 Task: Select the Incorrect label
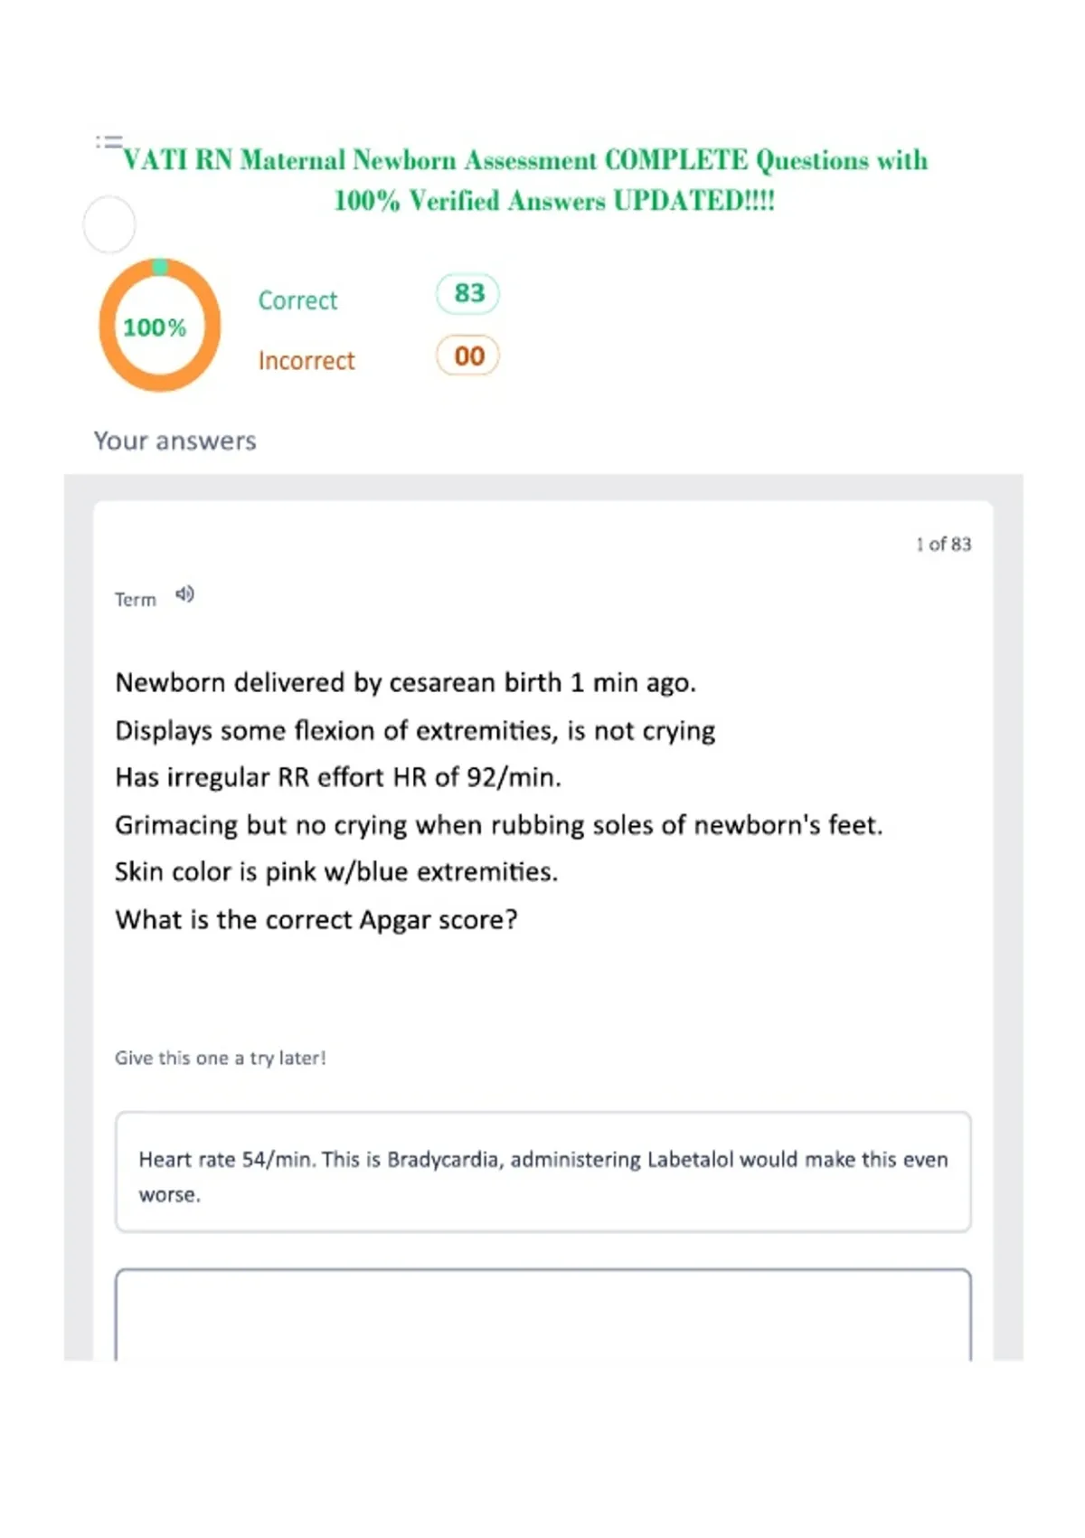point(307,361)
